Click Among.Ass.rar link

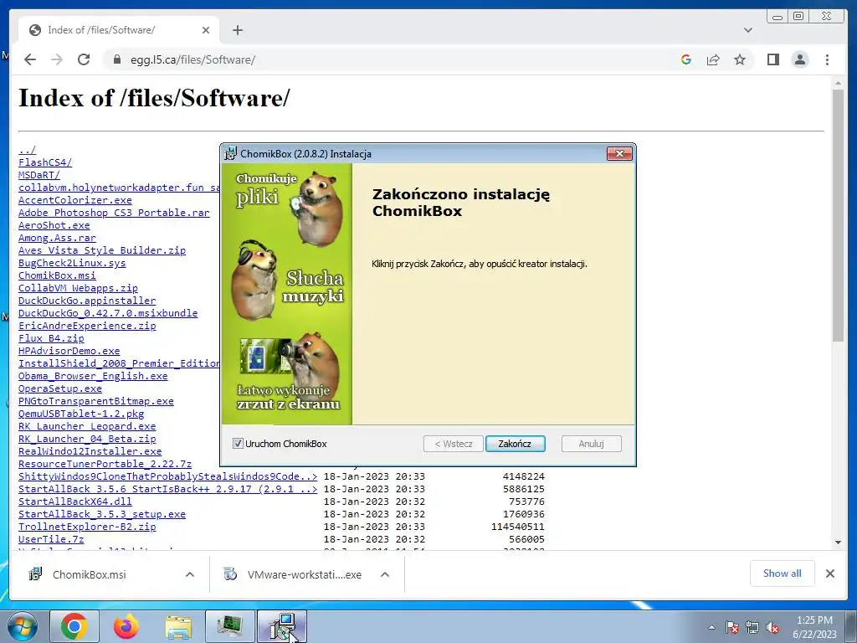(57, 238)
